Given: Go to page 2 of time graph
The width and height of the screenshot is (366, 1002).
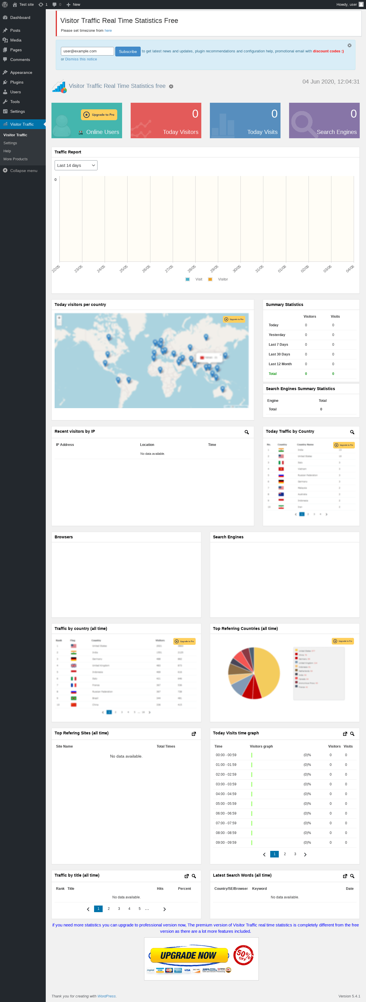Looking at the screenshot, I should (x=285, y=854).
